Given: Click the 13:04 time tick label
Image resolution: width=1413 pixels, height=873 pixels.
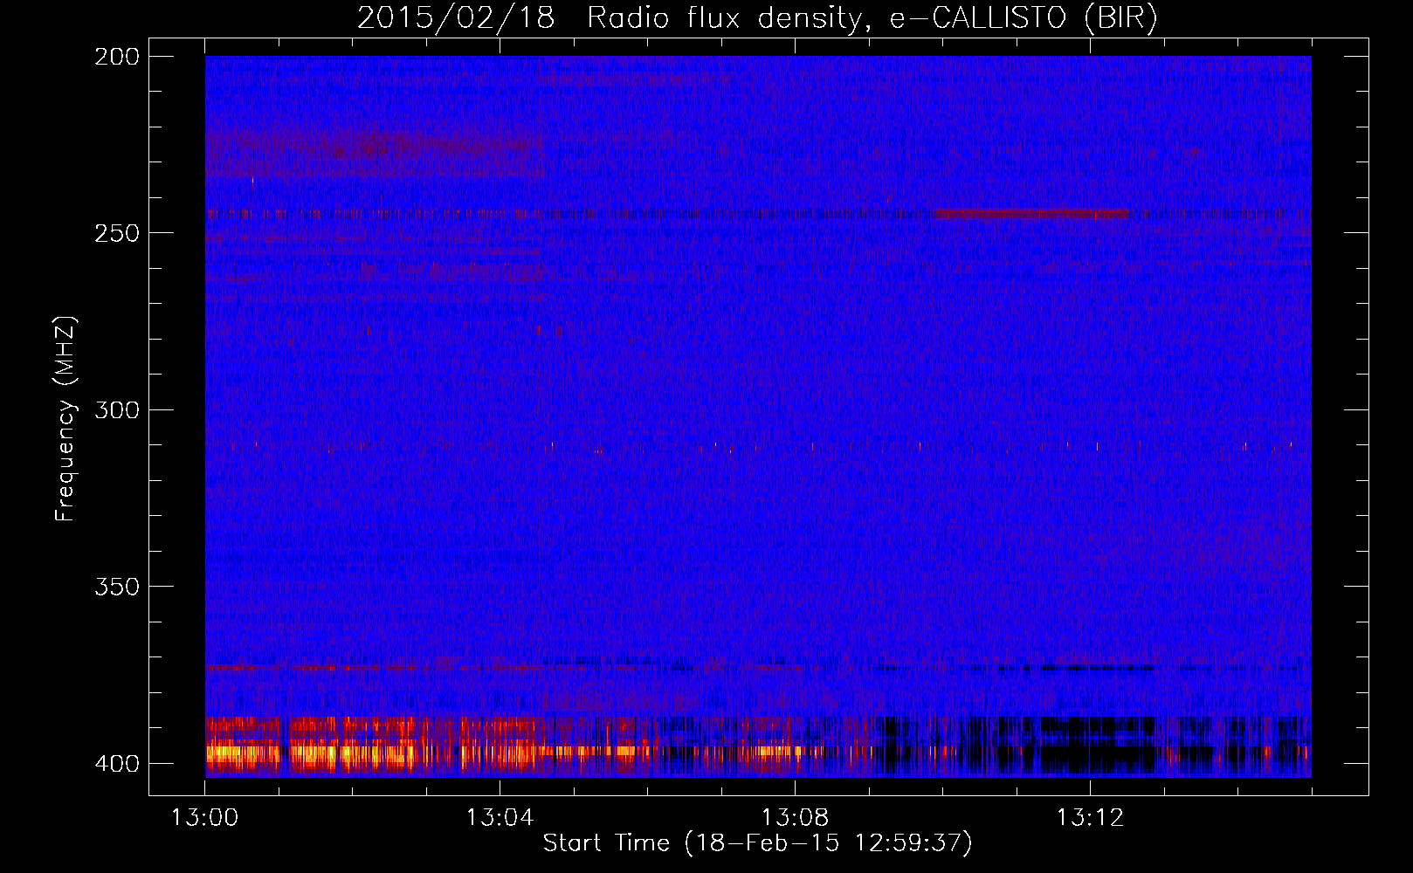Looking at the screenshot, I should (x=500, y=818).
